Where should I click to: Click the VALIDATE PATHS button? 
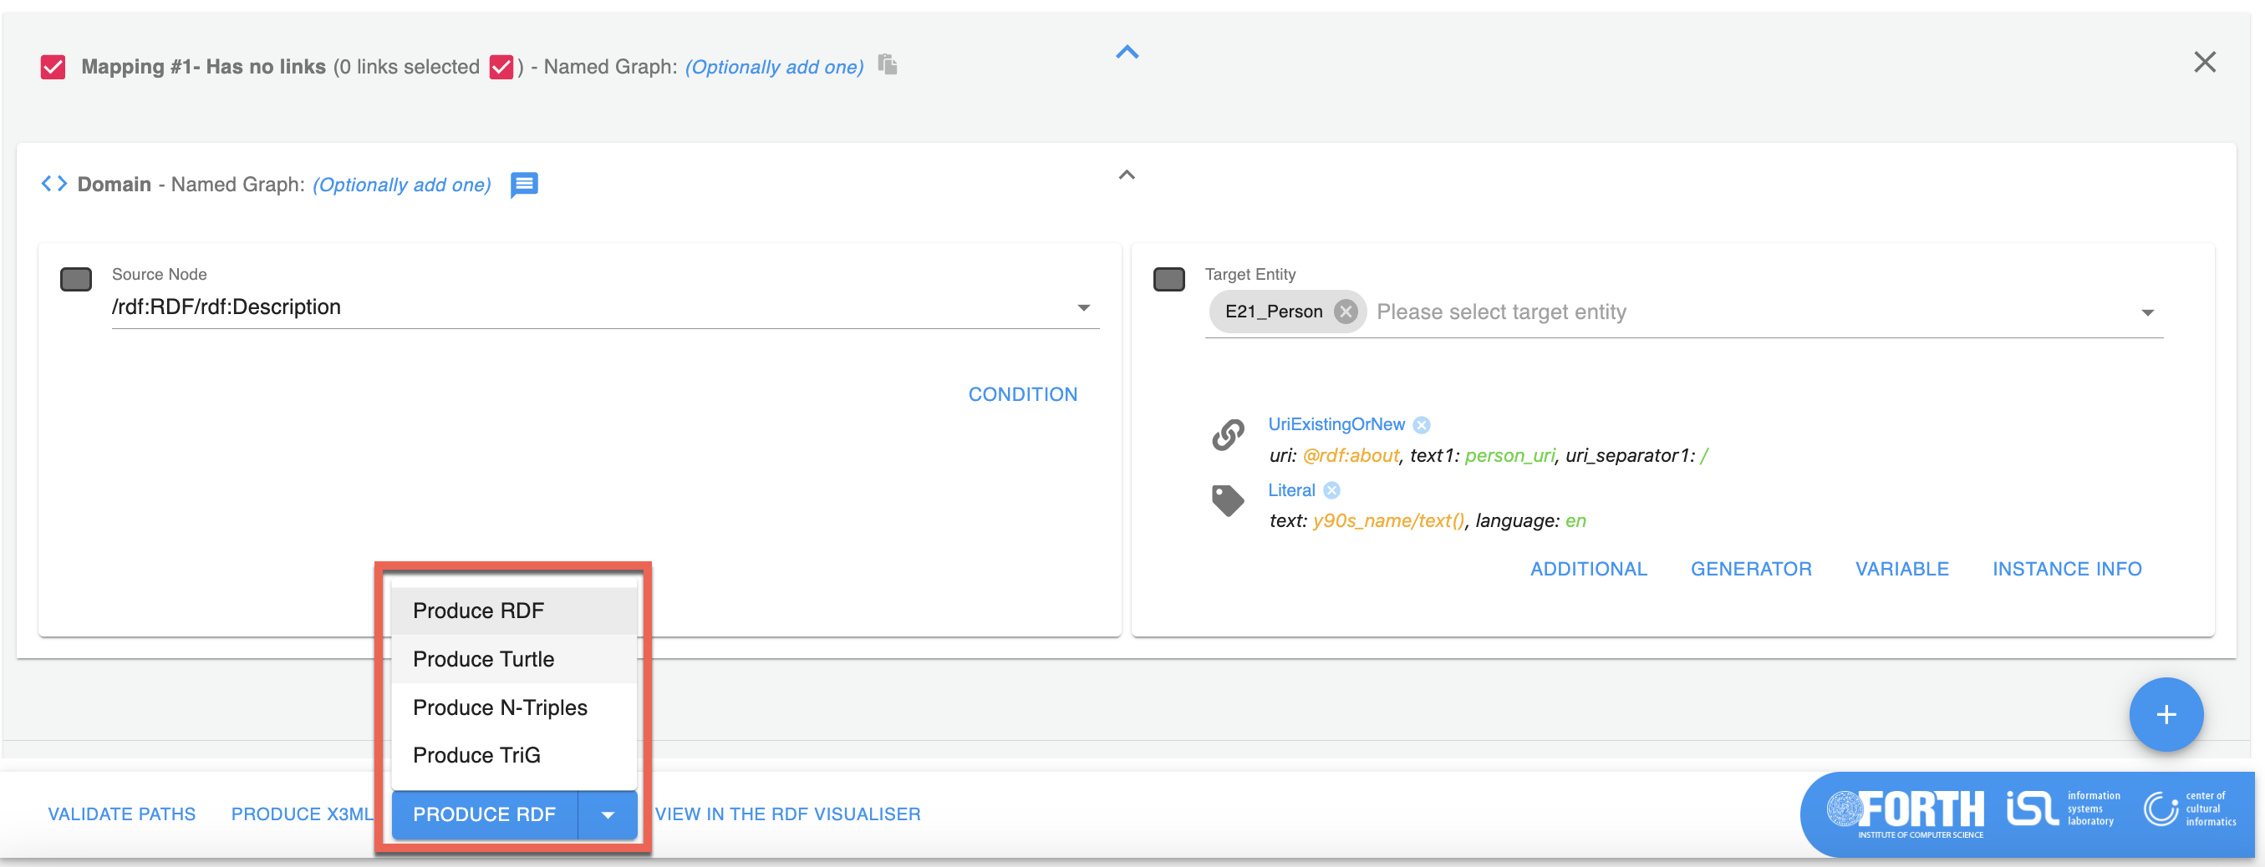(122, 814)
